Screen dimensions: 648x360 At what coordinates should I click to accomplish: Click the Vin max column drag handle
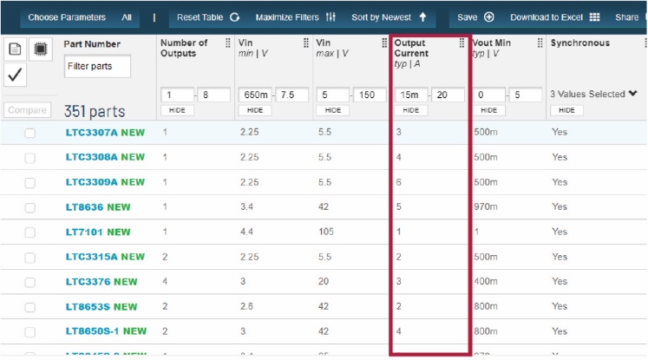[384, 43]
